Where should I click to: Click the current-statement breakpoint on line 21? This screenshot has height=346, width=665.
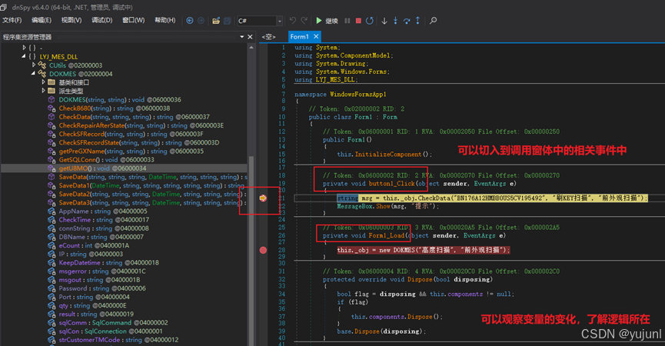[x=263, y=198]
